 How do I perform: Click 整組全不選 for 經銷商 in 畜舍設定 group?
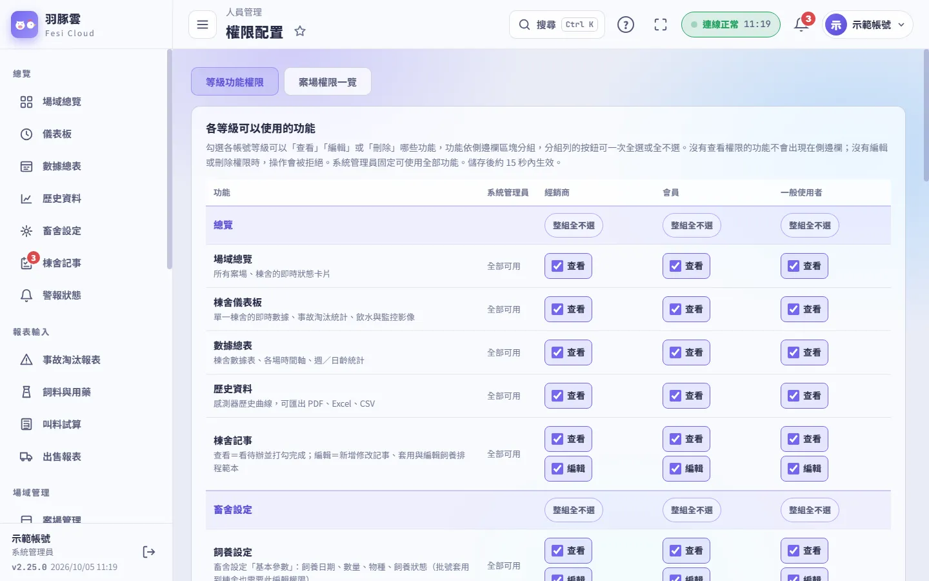pyautogui.click(x=574, y=510)
